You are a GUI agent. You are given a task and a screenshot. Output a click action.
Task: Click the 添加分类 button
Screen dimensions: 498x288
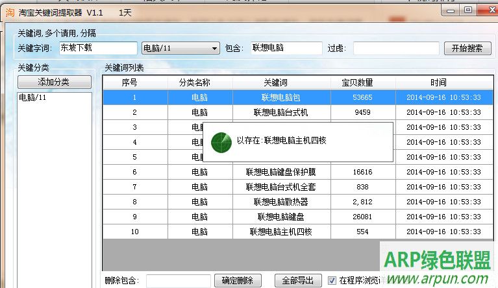click(x=55, y=82)
